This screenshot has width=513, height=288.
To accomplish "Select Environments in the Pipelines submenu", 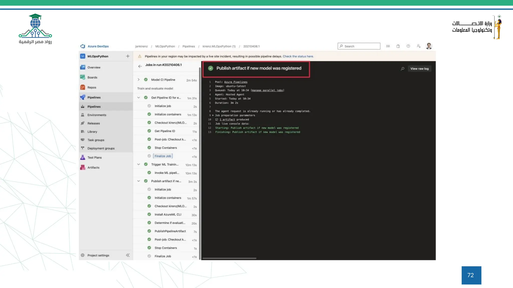I will point(97,115).
